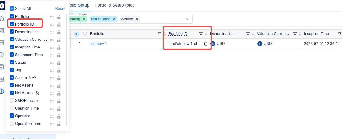Toggle the Select All checkbox

click(x=12, y=9)
